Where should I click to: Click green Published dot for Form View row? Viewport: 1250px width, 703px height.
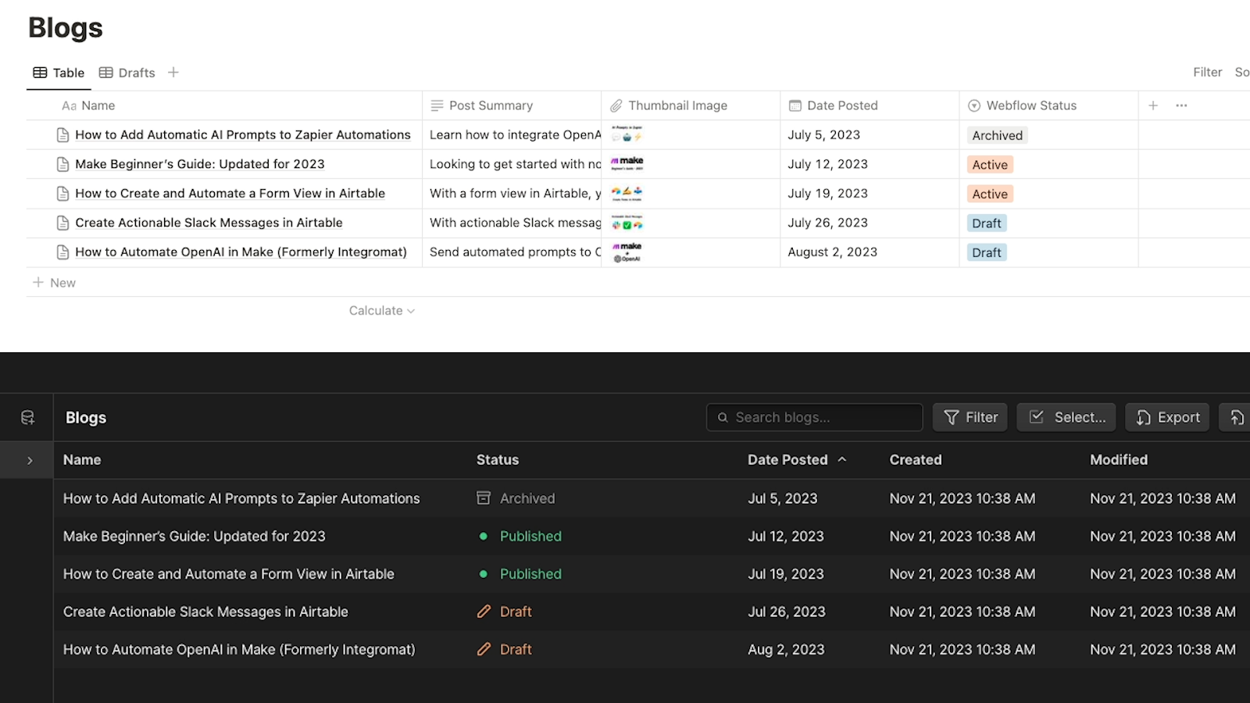pos(484,573)
